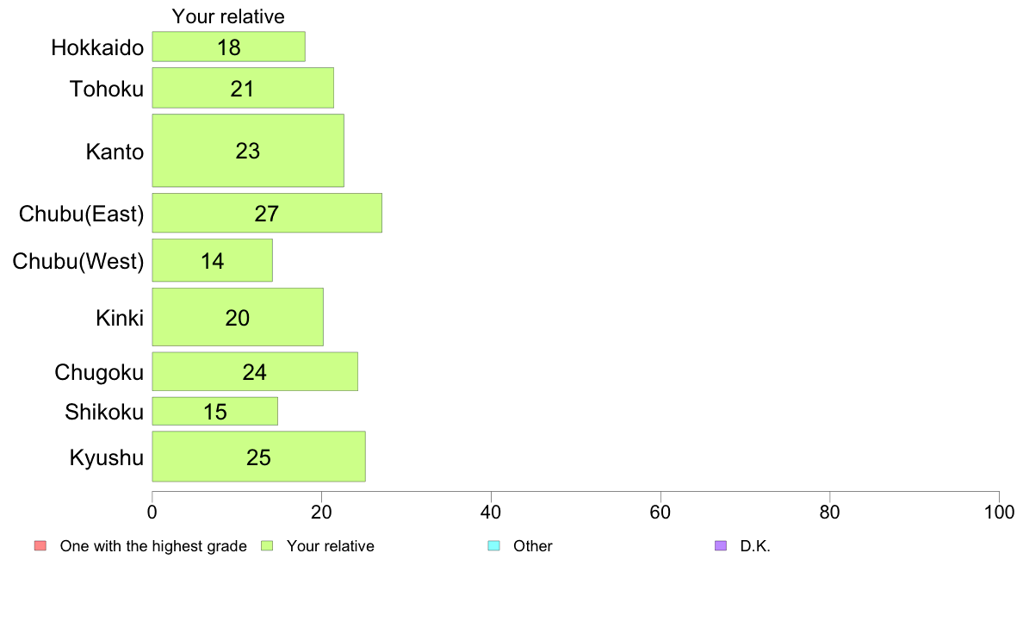Select the Kinki bar showing 20
This screenshot has width=1023, height=634.
point(238,317)
